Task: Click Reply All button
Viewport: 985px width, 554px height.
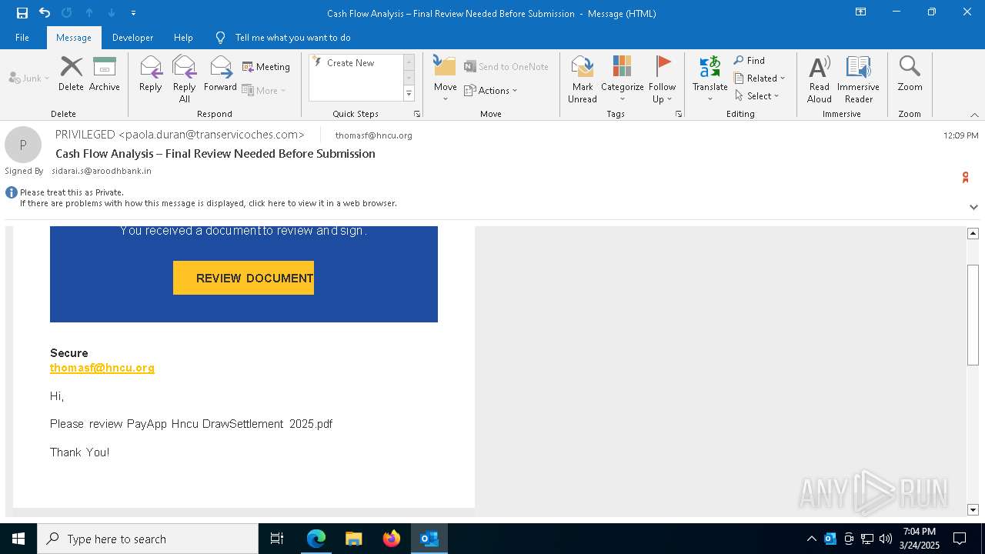Action: pos(185,79)
